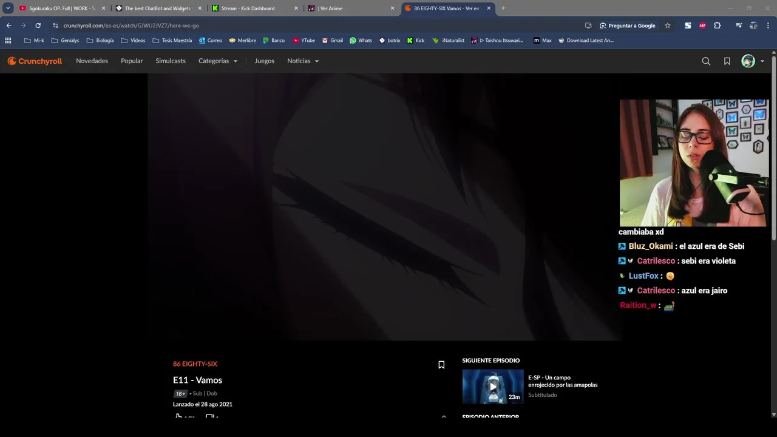Play next episode thumbnail E-SP
The width and height of the screenshot is (777, 437).
(x=493, y=387)
